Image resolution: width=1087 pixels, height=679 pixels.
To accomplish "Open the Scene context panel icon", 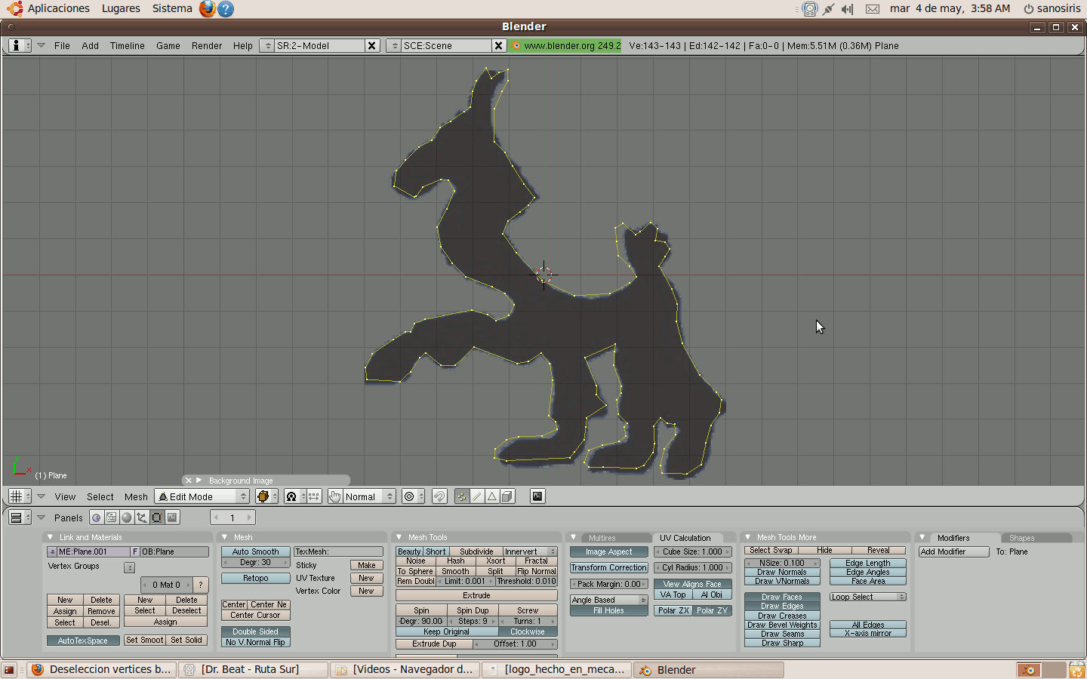I will tap(172, 518).
